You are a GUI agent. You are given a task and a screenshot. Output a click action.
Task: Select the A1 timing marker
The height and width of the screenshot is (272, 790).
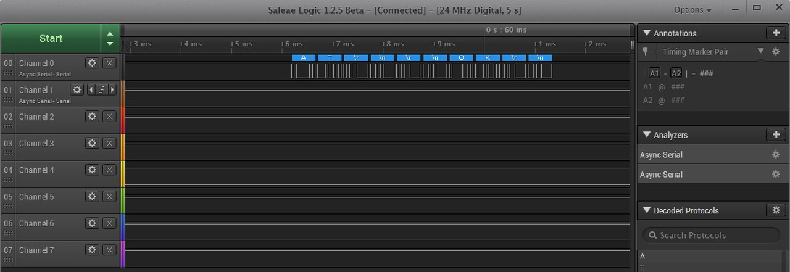tap(655, 73)
